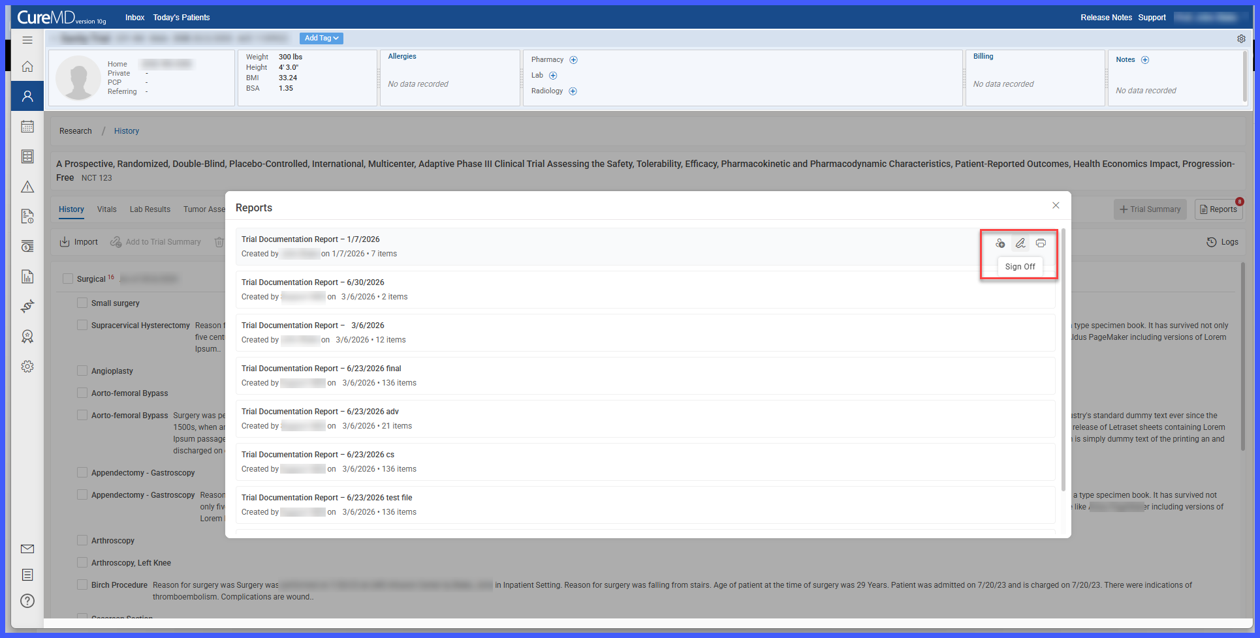Click the mail envelope sidebar icon

[27, 549]
